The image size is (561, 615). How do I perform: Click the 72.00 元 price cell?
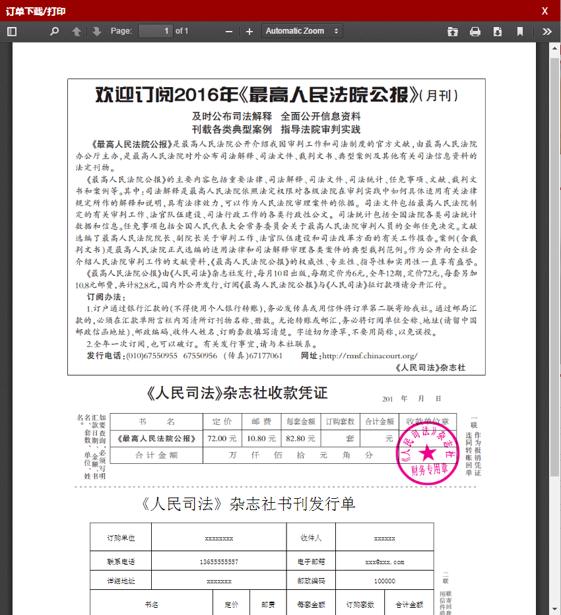(x=222, y=439)
